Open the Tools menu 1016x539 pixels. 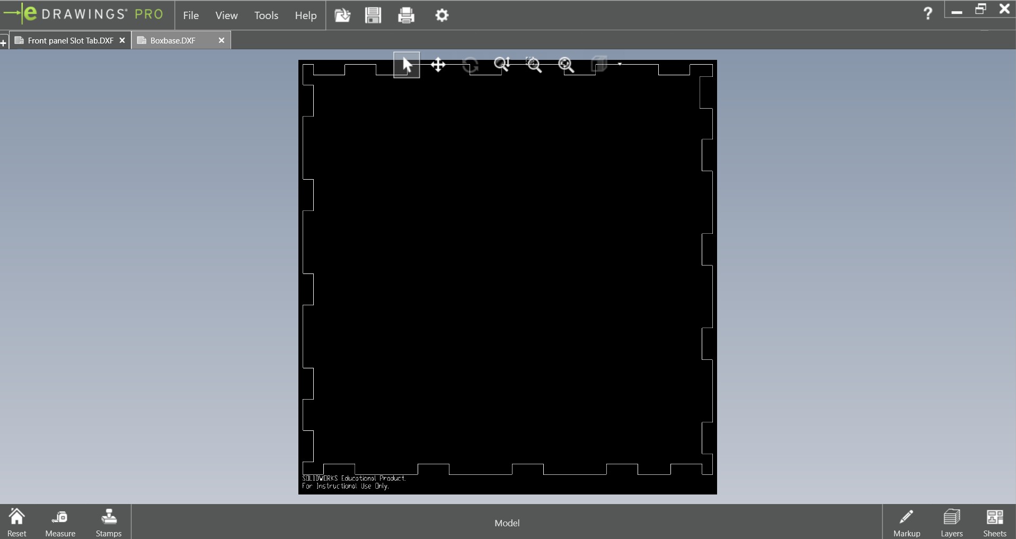point(266,15)
